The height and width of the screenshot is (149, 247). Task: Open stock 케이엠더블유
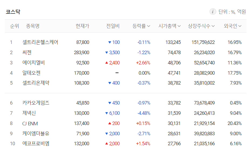pyautogui.click(x=36, y=134)
